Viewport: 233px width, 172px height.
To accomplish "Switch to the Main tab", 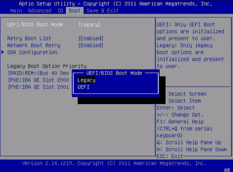I will [16, 11].
